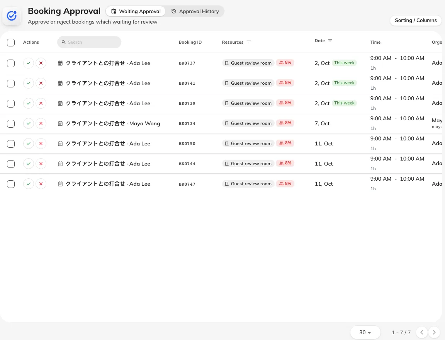The image size is (445, 340).
Task: Open the Date column filter icon
Action: click(330, 41)
